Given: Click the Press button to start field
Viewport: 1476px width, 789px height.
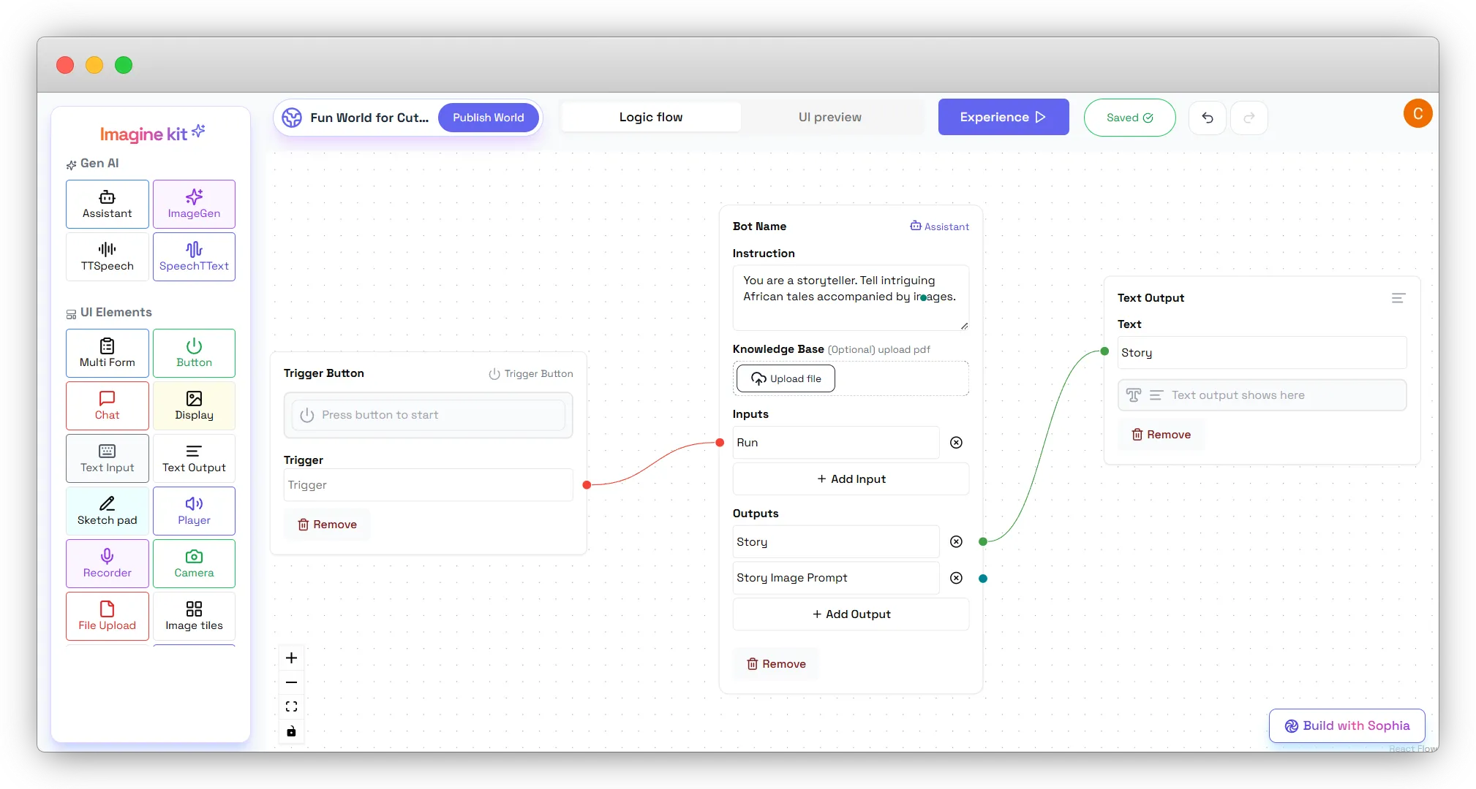Looking at the screenshot, I should (x=429, y=414).
